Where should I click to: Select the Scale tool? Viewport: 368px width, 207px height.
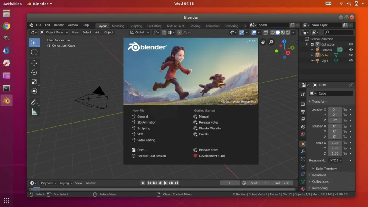[34, 82]
